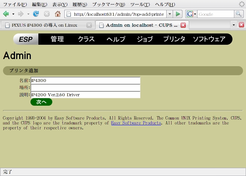
Task: Open ソフトウェア in the CUPS navigation
Action: click(209, 39)
